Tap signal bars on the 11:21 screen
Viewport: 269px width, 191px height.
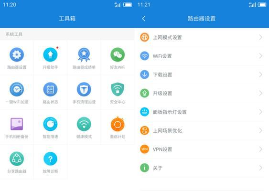pos(252,5)
